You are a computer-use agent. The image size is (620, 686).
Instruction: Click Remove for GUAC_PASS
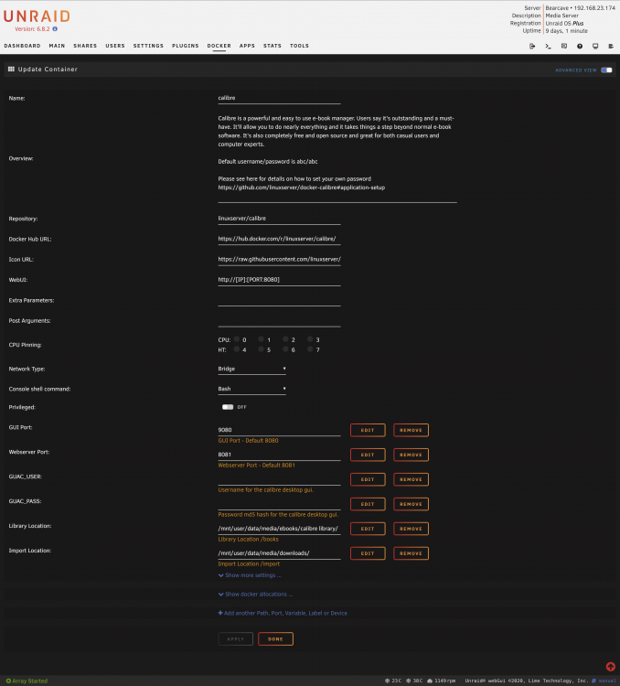click(x=411, y=504)
